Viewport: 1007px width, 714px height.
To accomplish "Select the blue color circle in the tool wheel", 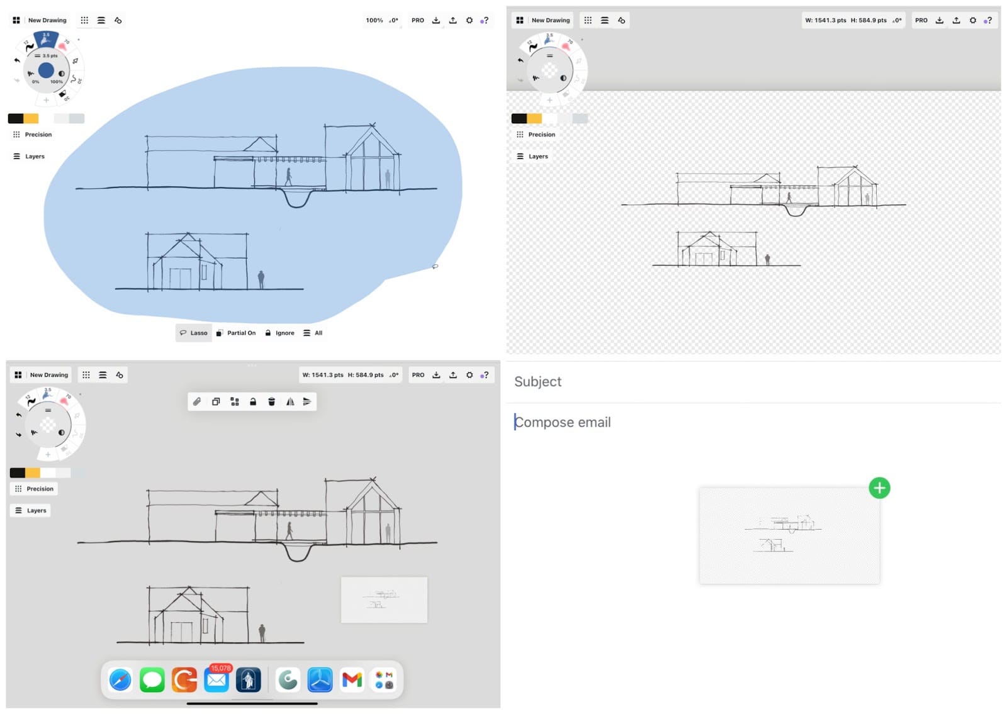I will point(46,70).
